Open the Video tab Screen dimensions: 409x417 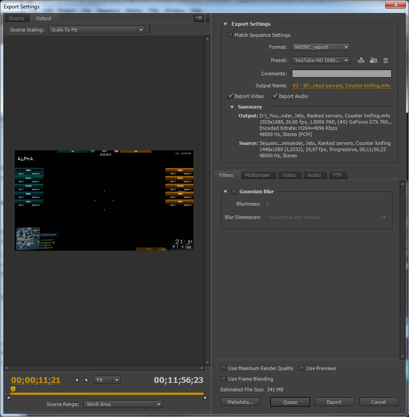tap(289, 175)
